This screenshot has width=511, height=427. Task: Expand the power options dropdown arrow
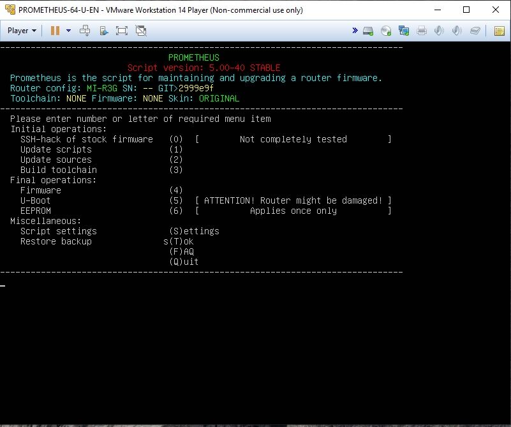pyautogui.click(x=68, y=31)
